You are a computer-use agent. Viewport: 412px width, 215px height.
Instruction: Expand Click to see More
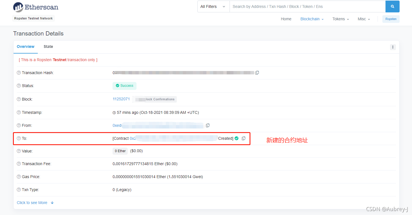click(x=35, y=203)
